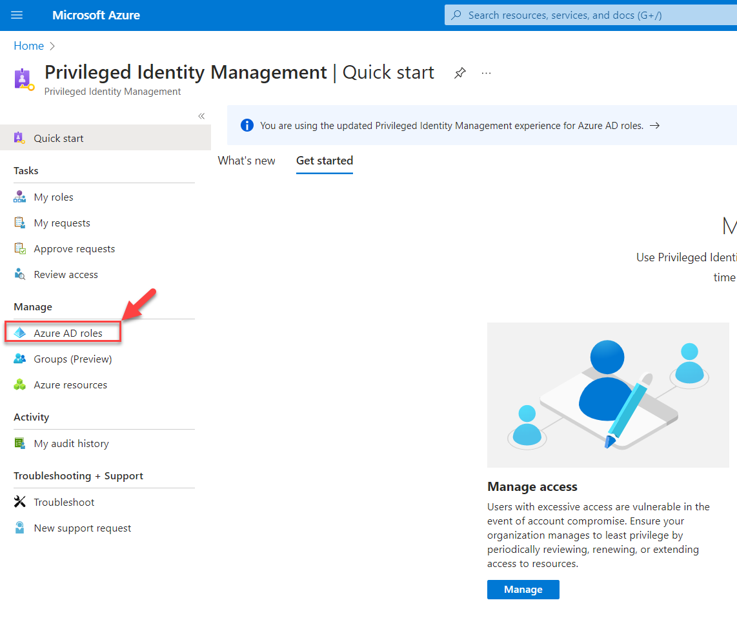Click the Review access icon

pos(21,274)
